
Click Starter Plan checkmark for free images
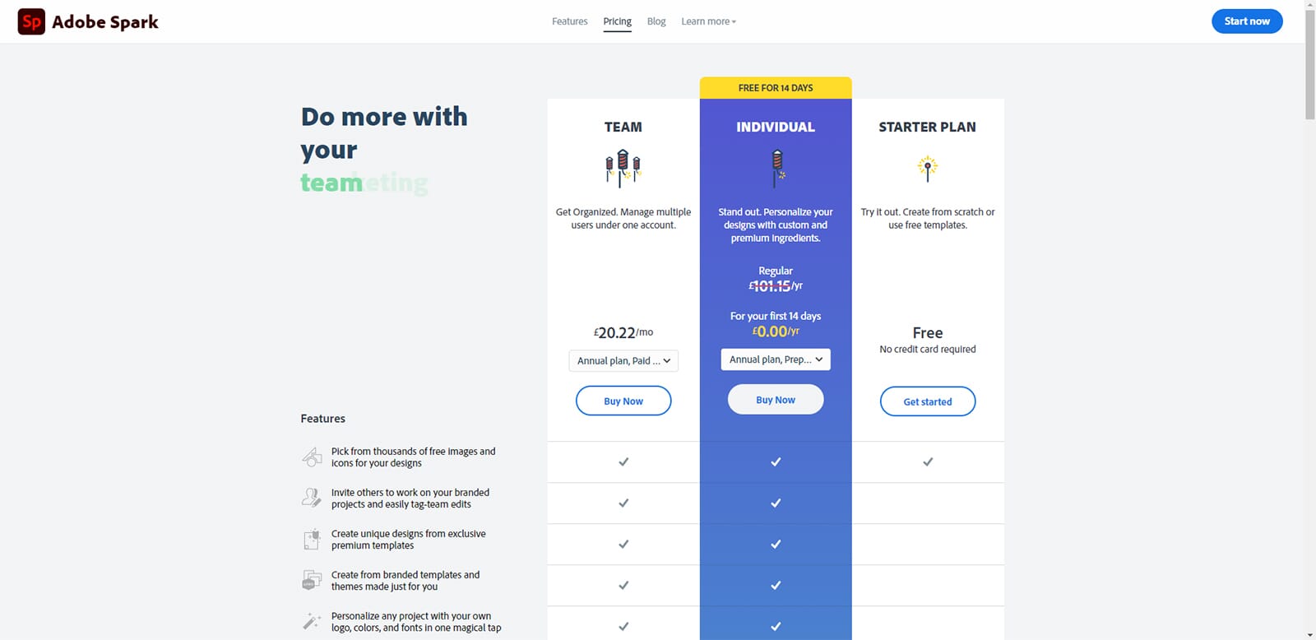click(x=928, y=461)
